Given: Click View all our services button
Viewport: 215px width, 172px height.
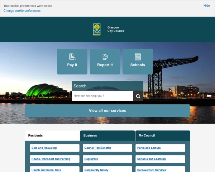Looking at the screenshot, I should pos(107,111).
